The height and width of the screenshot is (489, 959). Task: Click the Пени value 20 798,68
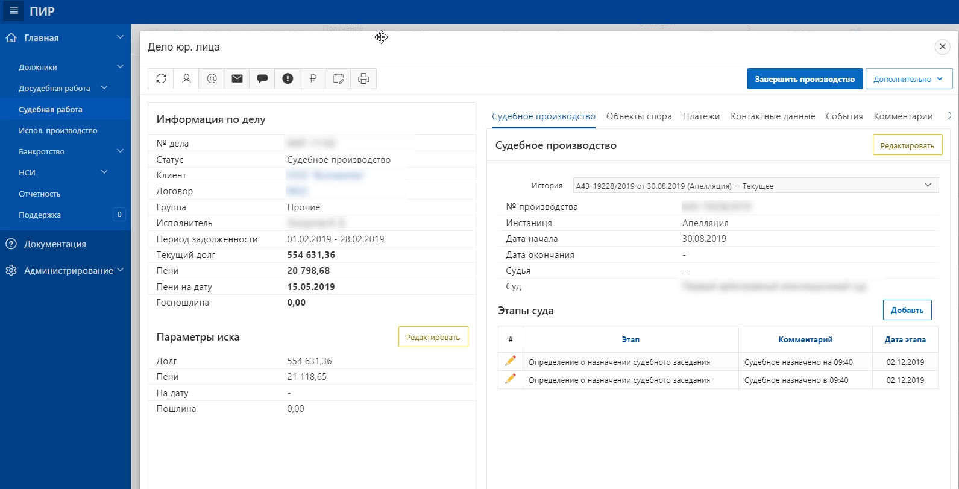coord(309,271)
